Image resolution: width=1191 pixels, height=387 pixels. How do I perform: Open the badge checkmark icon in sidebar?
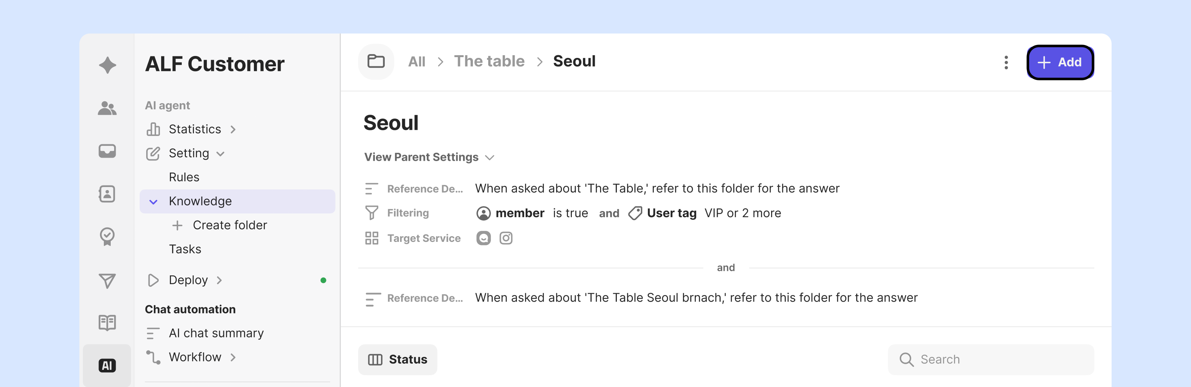click(x=107, y=237)
